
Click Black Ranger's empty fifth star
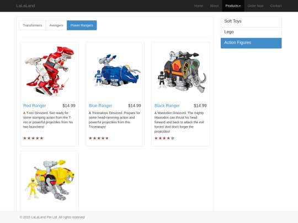click(x=173, y=138)
